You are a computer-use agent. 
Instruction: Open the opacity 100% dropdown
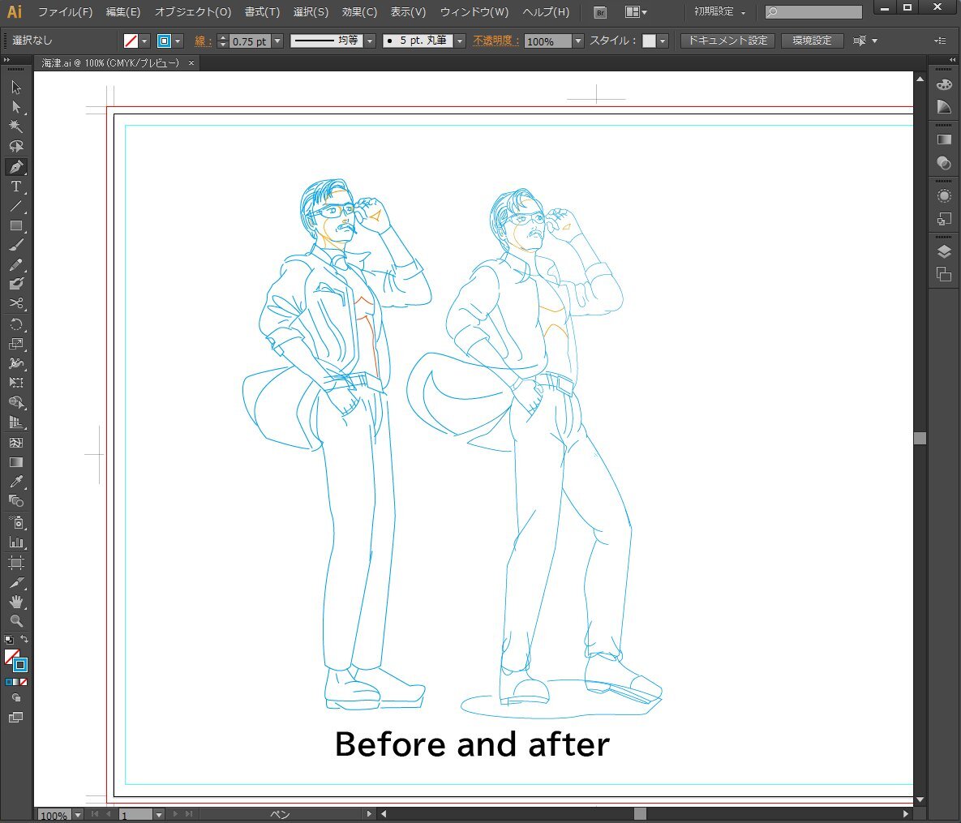578,41
